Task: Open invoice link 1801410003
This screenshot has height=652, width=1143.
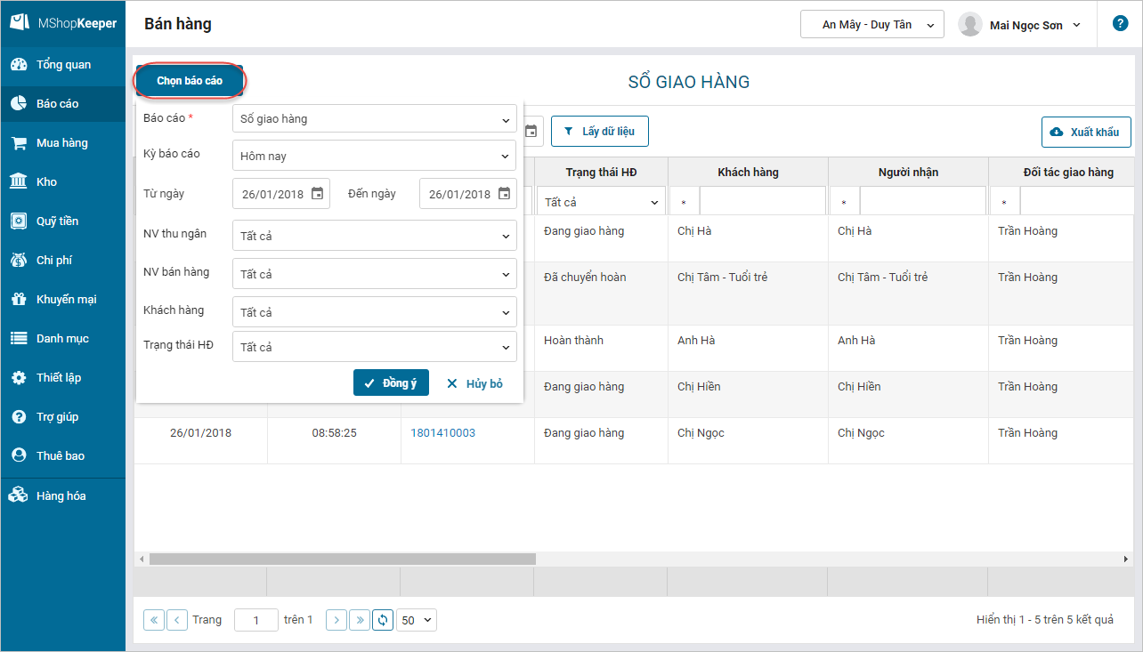Action: [442, 433]
